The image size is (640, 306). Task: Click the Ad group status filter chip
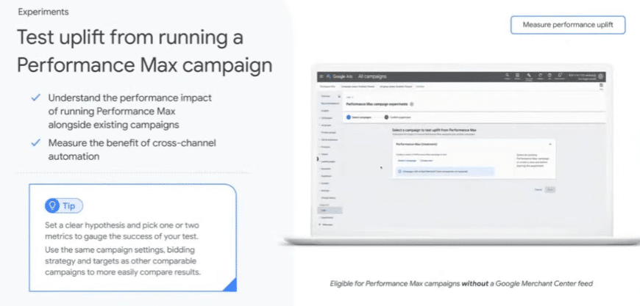pos(396,87)
